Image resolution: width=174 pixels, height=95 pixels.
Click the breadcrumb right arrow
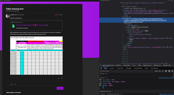click(173, 65)
